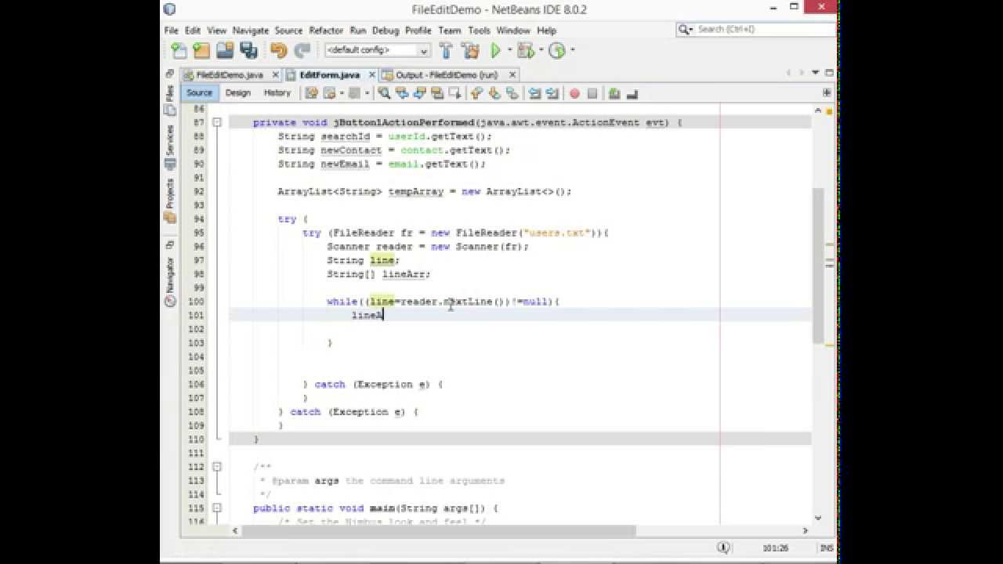Debug project toolbar icon

click(x=526, y=50)
